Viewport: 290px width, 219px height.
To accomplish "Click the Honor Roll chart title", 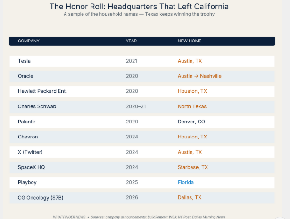I will (139, 7).
